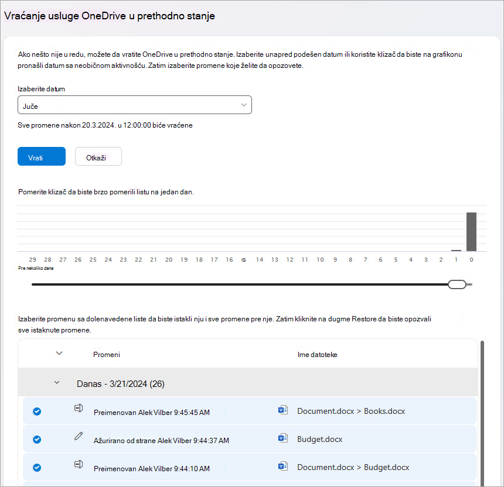Collapse the Danas - 3/21/2024 group

[x=57, y=382]
